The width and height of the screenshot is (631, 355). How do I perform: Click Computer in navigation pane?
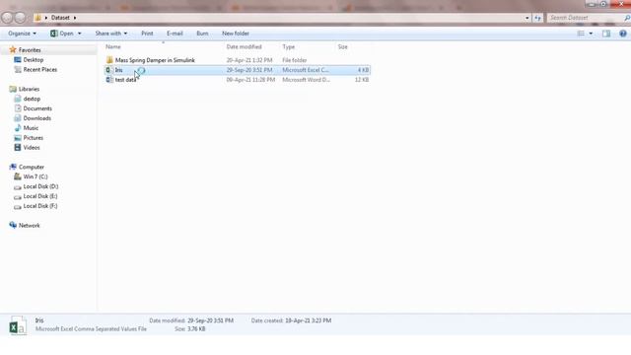32,167
